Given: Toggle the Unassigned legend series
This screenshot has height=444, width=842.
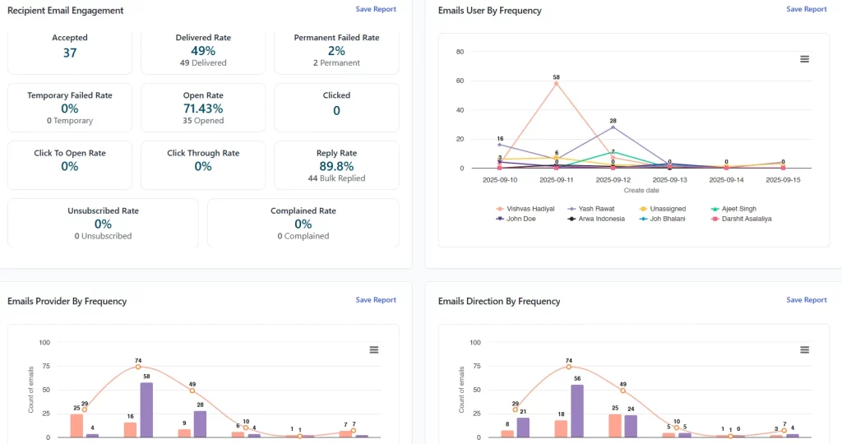Looking at the screenshot, I should (663, 209).
